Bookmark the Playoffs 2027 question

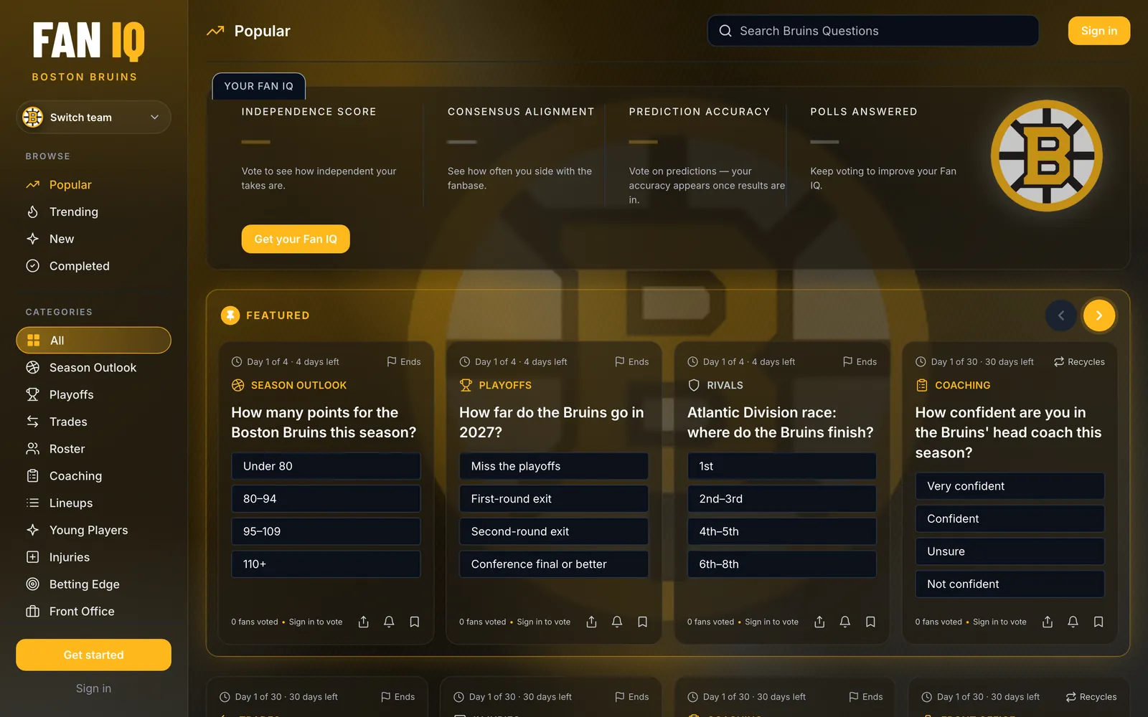[x=643, y=622]
